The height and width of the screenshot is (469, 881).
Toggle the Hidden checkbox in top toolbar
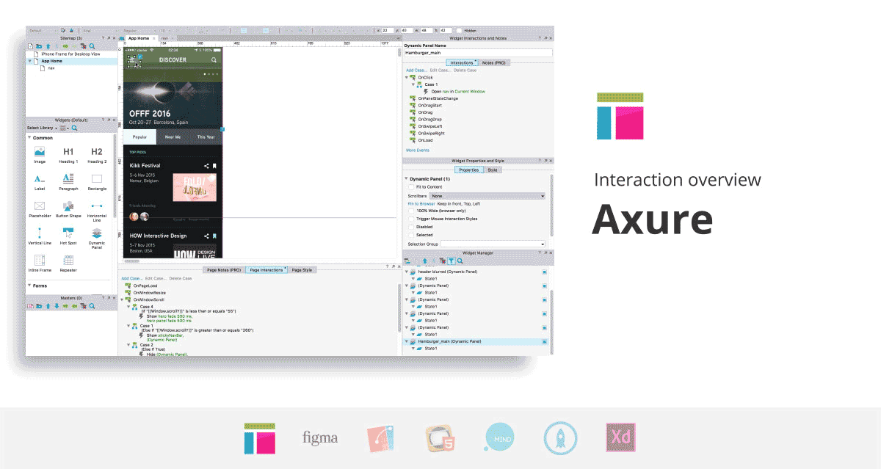[x=459, y=31]
